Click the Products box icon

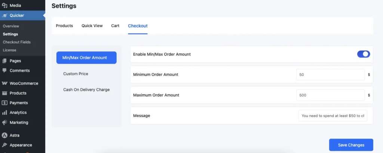click(x=4, y=93)
